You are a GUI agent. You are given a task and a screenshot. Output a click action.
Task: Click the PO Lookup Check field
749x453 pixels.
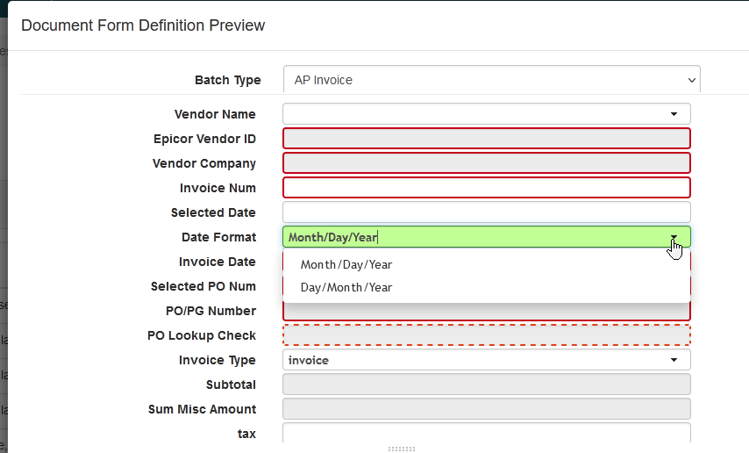[x=486, y=335]
